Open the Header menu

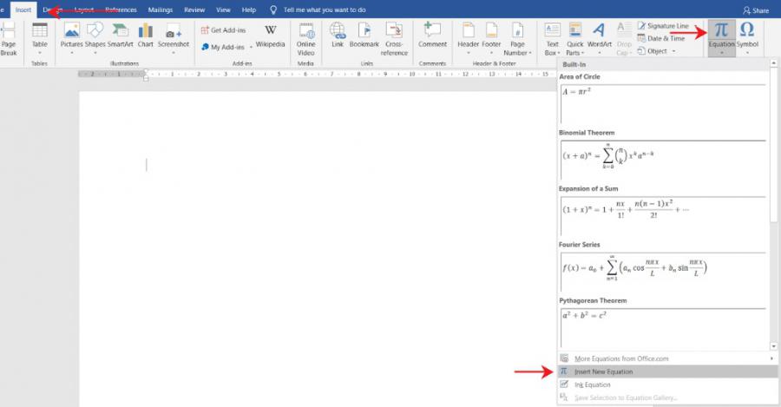[469, 38]
